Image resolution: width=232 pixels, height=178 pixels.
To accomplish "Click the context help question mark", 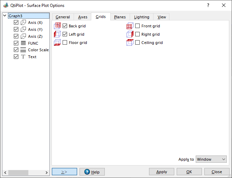I will (x=208, y=6).
